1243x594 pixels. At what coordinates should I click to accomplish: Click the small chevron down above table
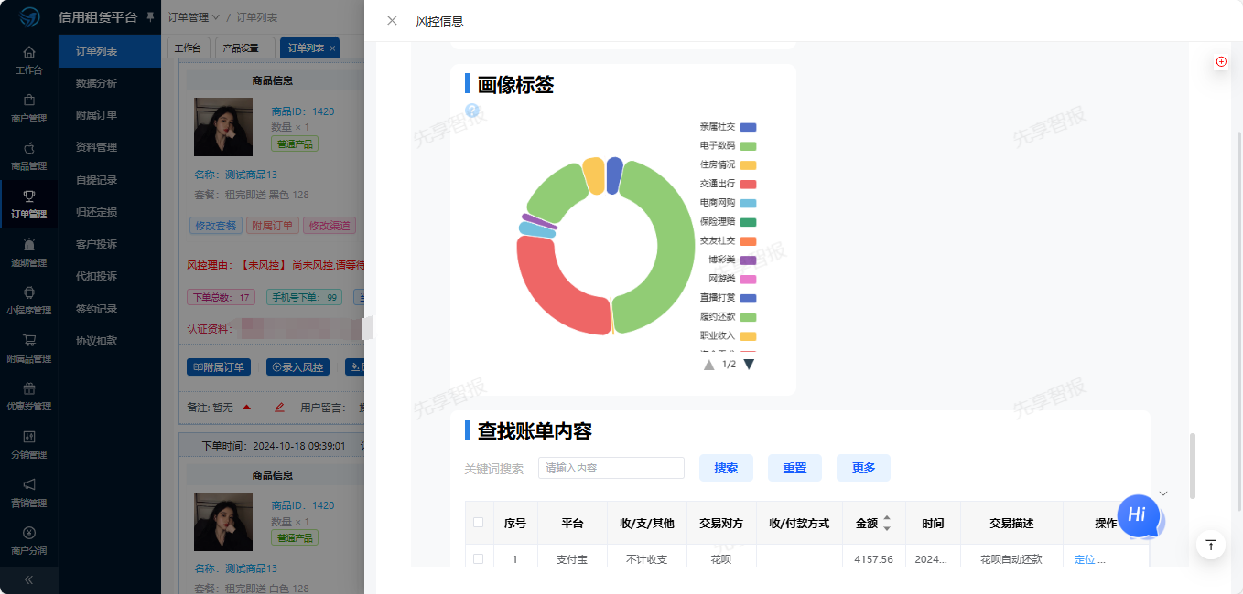(x=1163, y=493)
